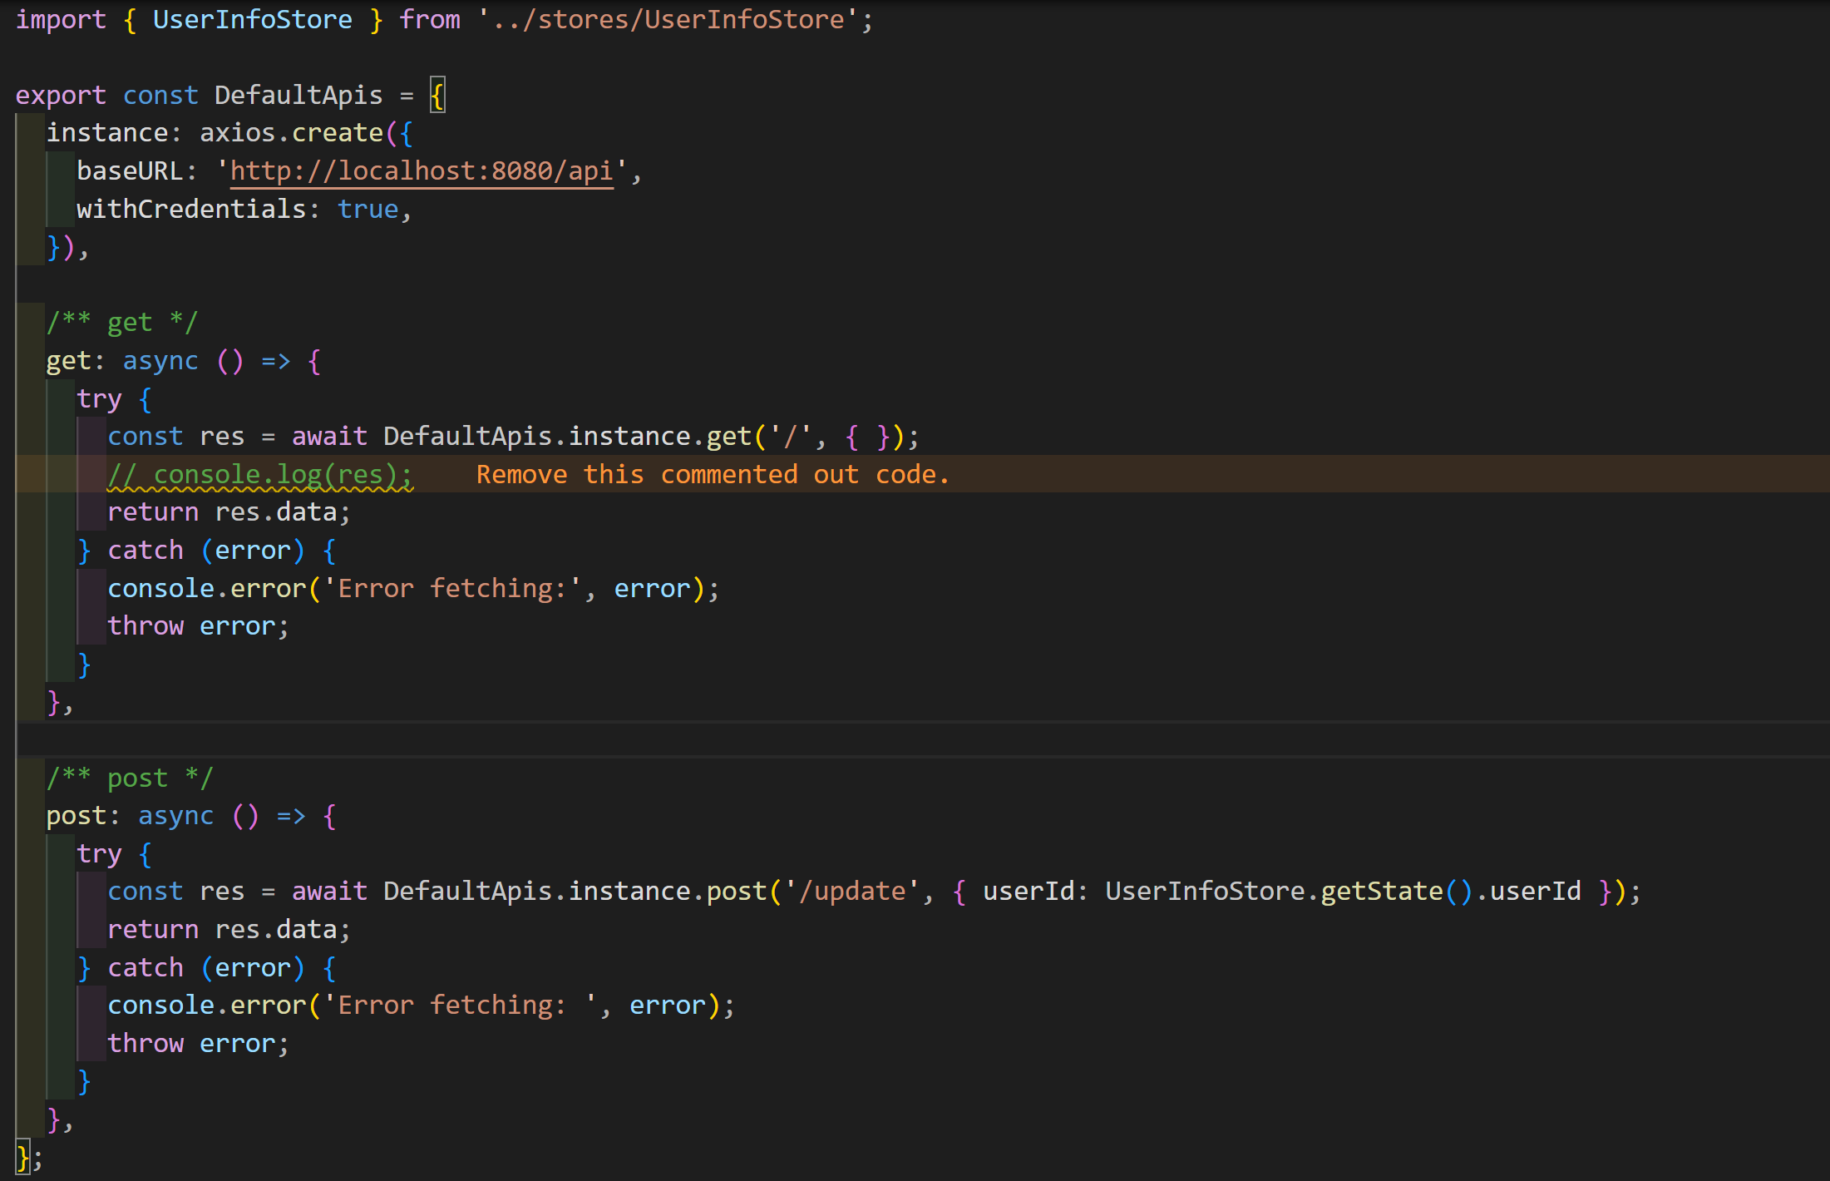The height and width of the screenshot is (1181, 1830).
Task: Click the /** post */ doc comment
Action: (x=130, y=778)
